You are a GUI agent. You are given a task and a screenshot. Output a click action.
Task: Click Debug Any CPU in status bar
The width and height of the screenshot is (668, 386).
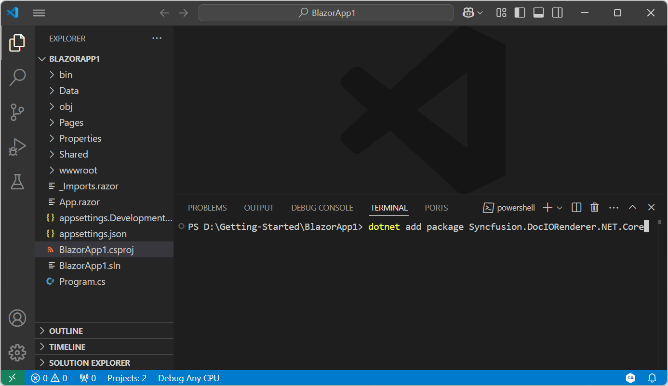pos(188,378)
